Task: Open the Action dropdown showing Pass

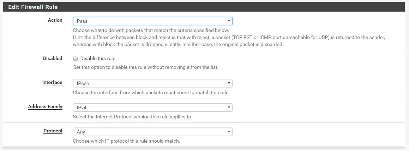Action: pos(152,21)
